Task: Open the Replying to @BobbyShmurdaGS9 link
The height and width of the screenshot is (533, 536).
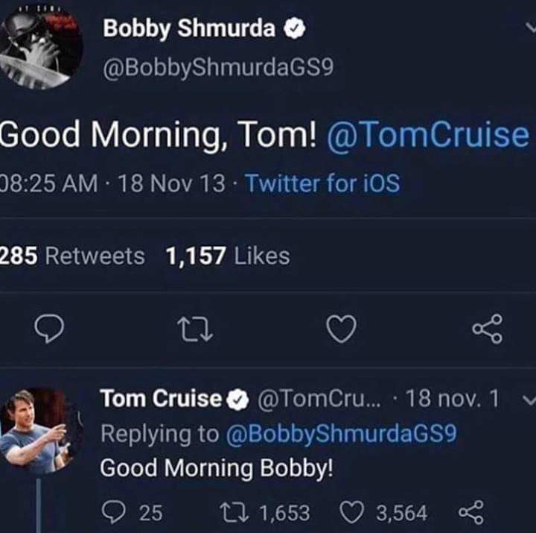Action: pos(339,434)
